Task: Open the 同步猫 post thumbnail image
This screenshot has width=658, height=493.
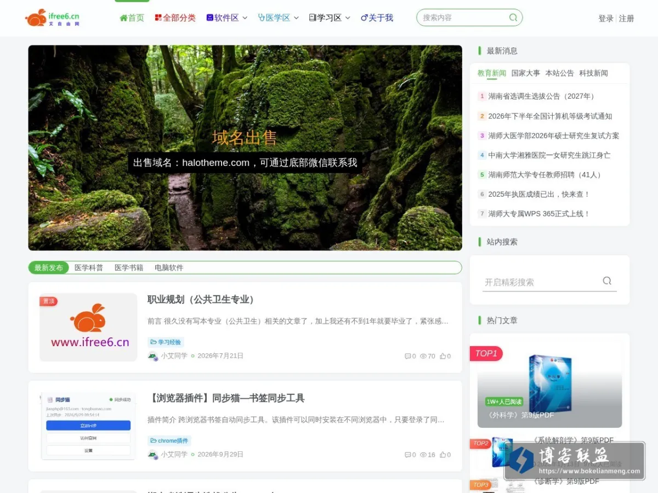Action: [88, 426]
